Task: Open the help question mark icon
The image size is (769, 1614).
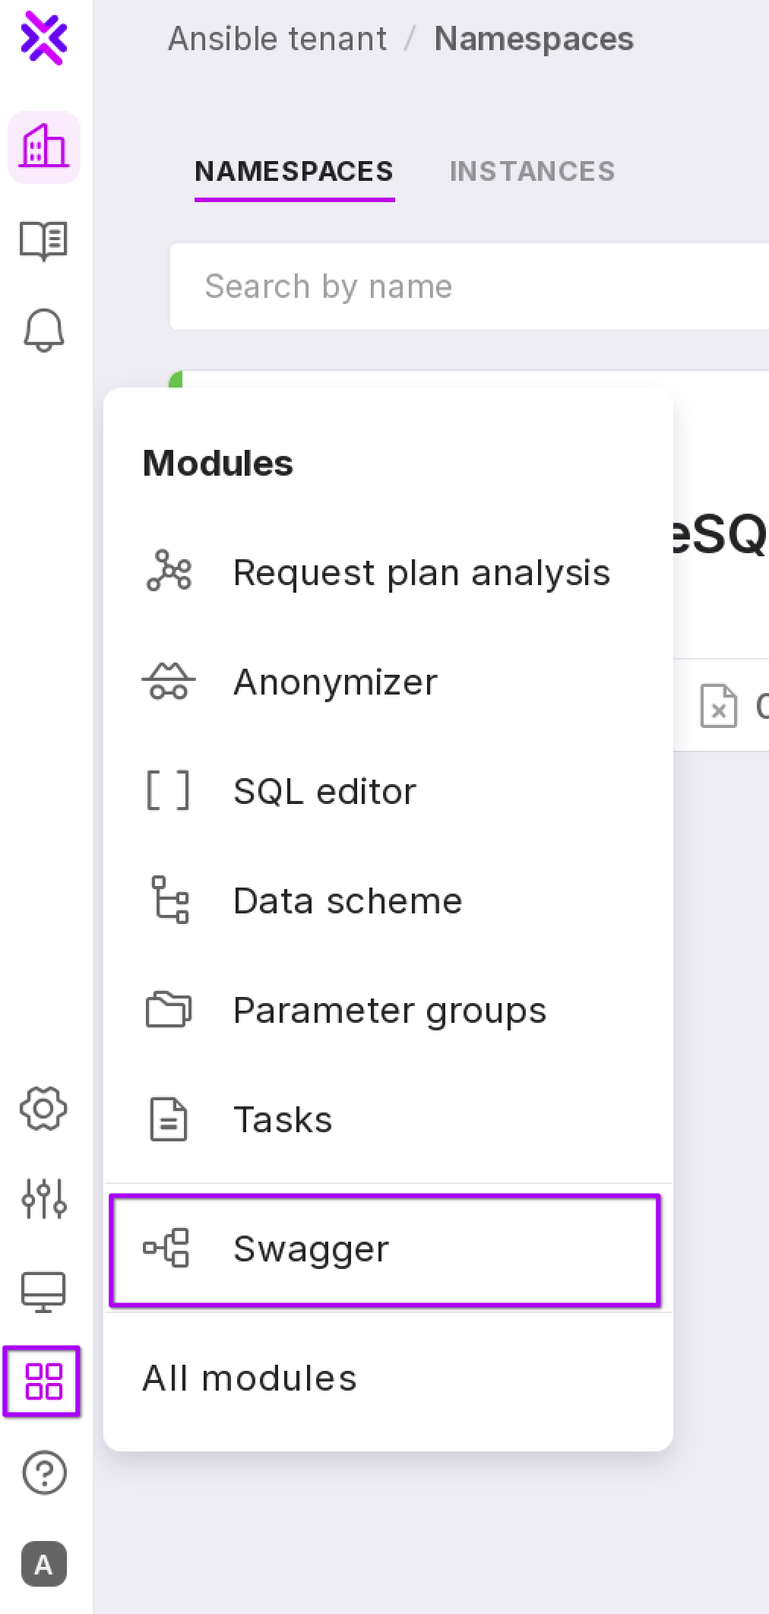Action: coord(44,1473)
